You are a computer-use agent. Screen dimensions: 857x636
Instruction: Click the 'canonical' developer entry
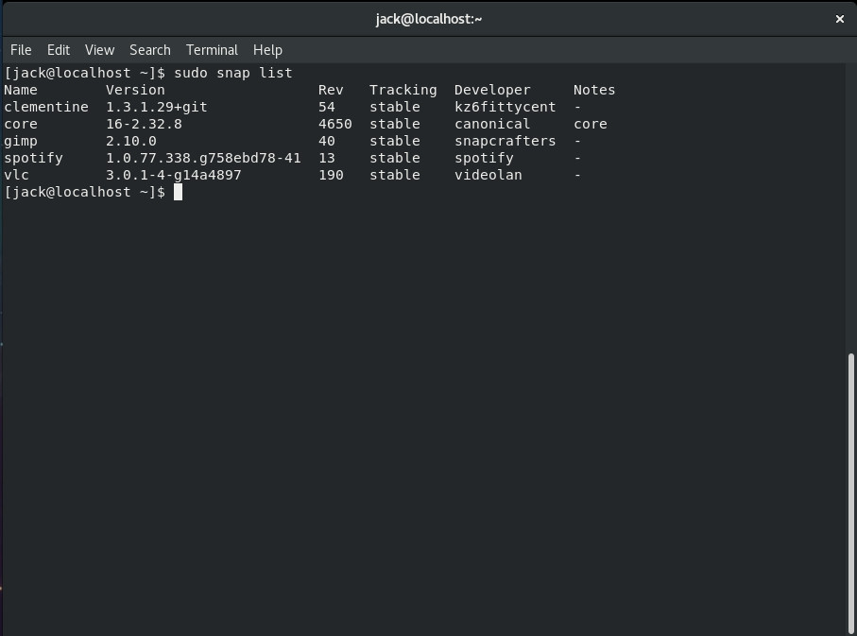pyautogui.click(x=492, y=125)
